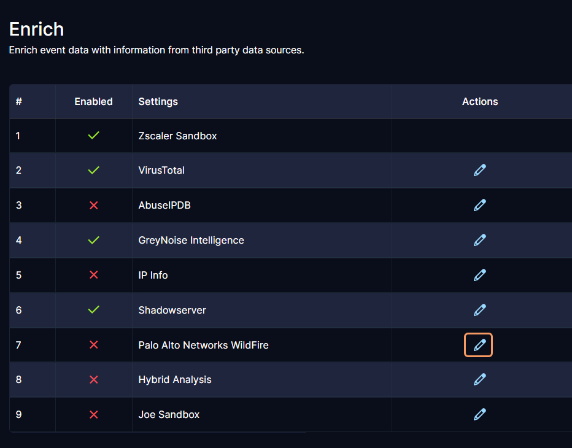
Task: Click the green checkmark for Zscaler Sandbox
Action: [x=94, y=136]
